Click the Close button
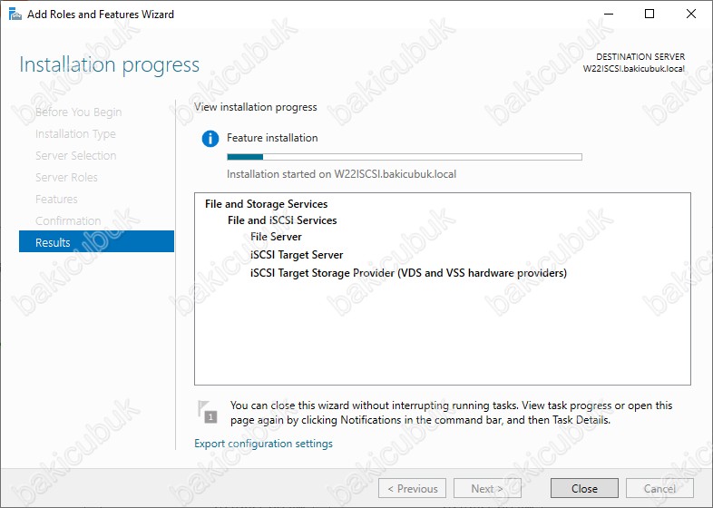This screenshot has height=508, width=713. [x=584, y=488]
